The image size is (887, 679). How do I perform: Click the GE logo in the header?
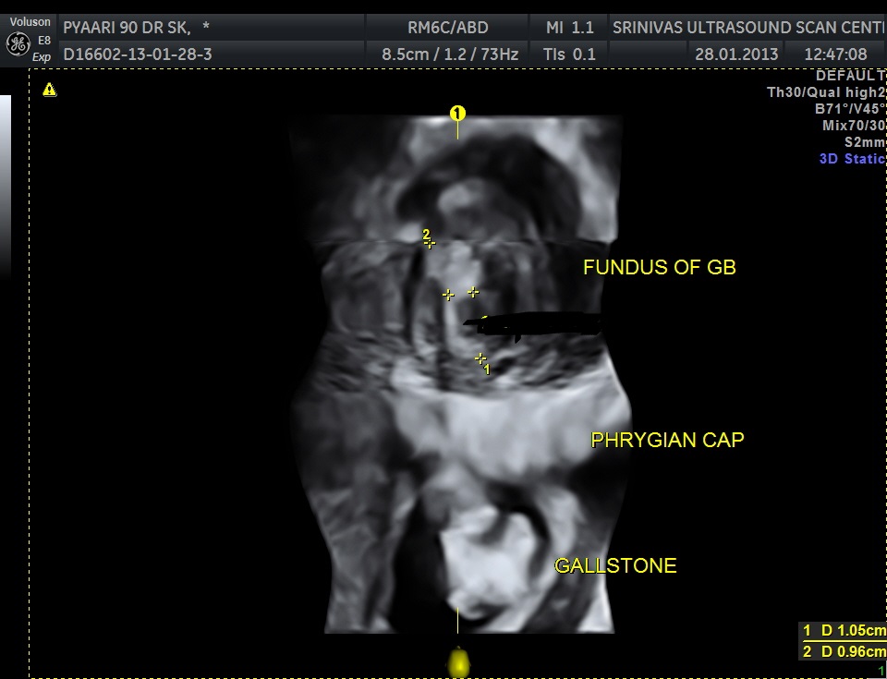[18, 43]
